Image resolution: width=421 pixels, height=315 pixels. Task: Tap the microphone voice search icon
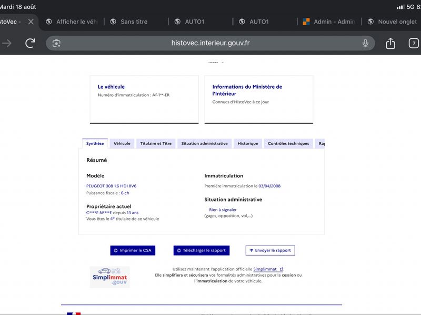(365, 43)
